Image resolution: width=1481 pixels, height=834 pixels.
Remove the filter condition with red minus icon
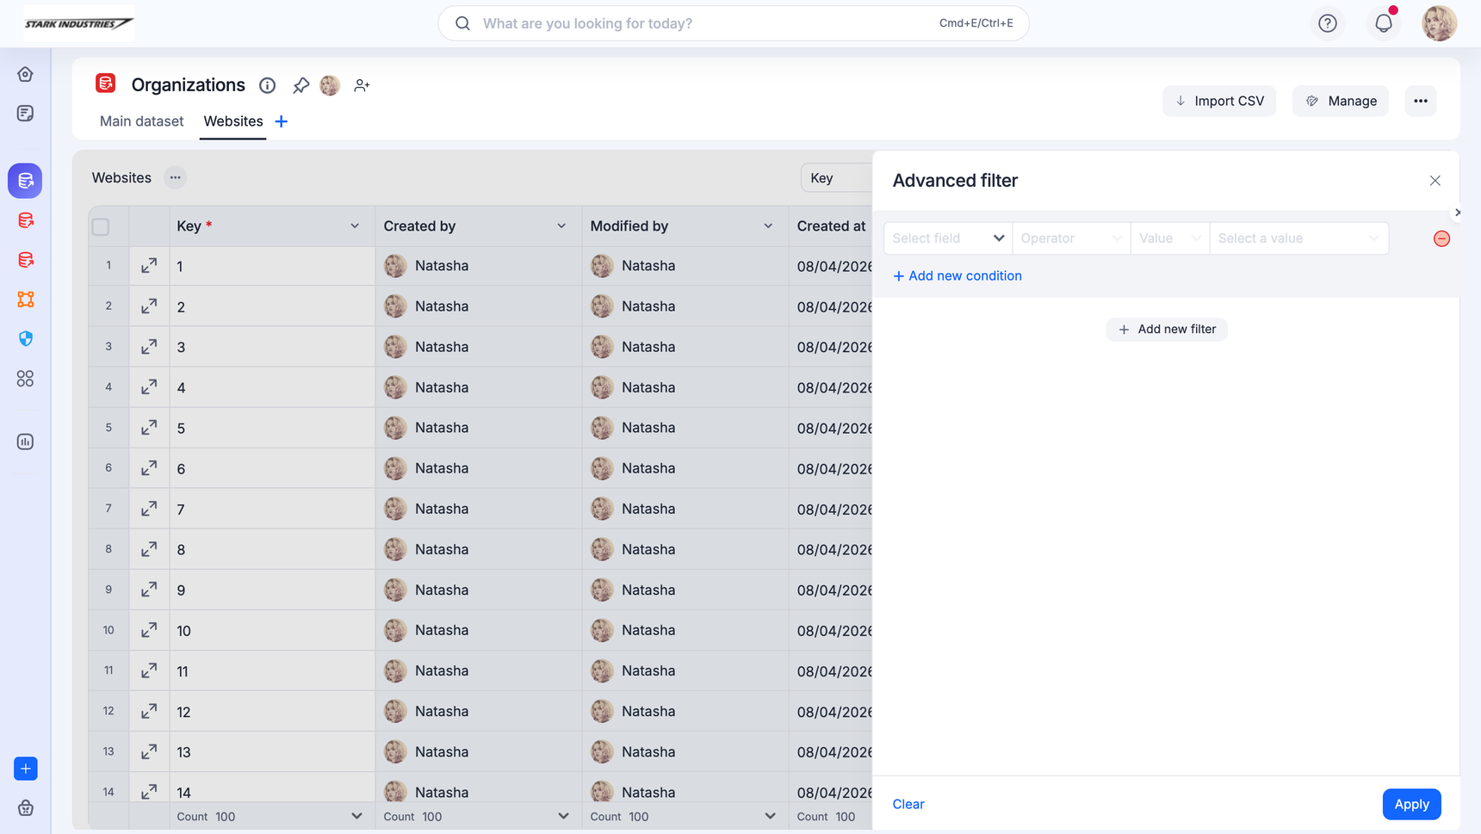[x=1441, y=238]
